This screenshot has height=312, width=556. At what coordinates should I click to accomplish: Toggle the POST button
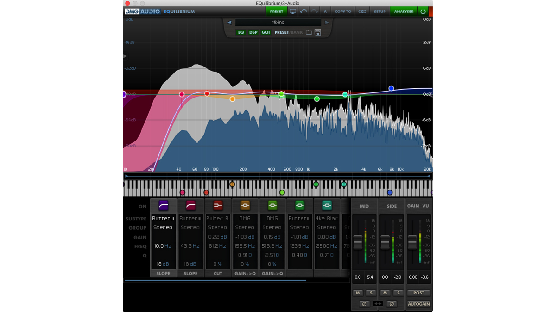click(x=419, y=293)
